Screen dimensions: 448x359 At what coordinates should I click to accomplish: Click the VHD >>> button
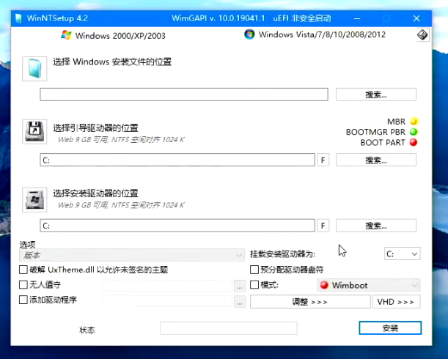[x=396, y=302]
